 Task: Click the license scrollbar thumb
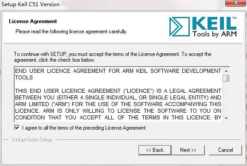(226, 79)
